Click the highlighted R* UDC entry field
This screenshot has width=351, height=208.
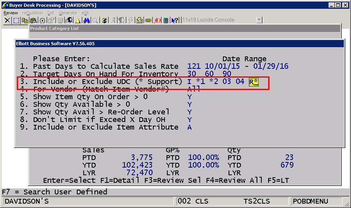pos(254,82)
